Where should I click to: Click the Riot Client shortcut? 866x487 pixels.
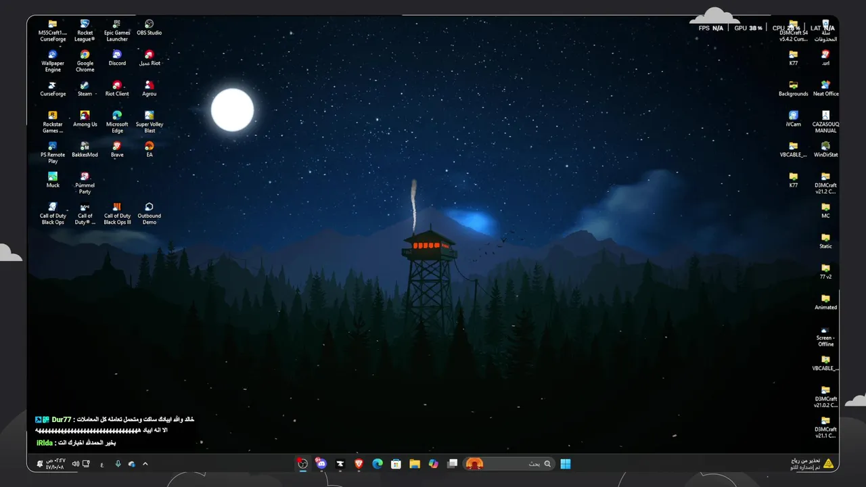click(117, 89)
